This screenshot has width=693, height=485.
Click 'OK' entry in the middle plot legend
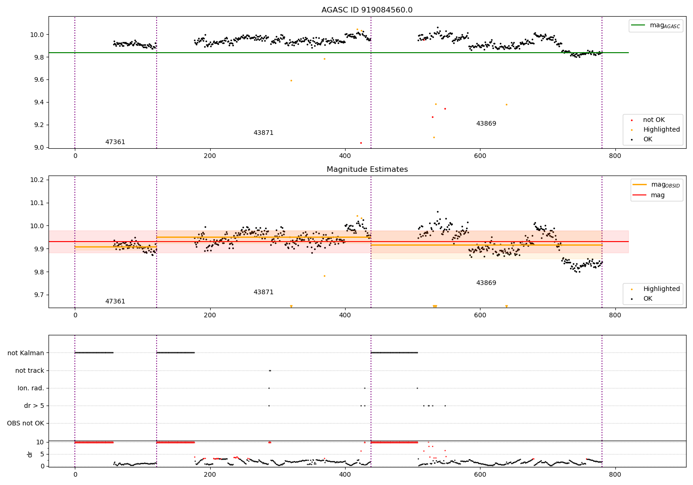648,299
